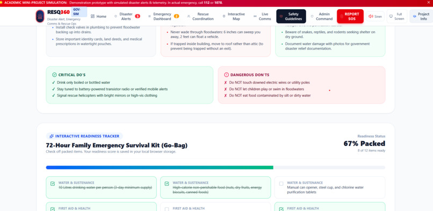Click 'Check off packed items' description text
This screenshot has height=211, width=433.
[x=111, y=152]
